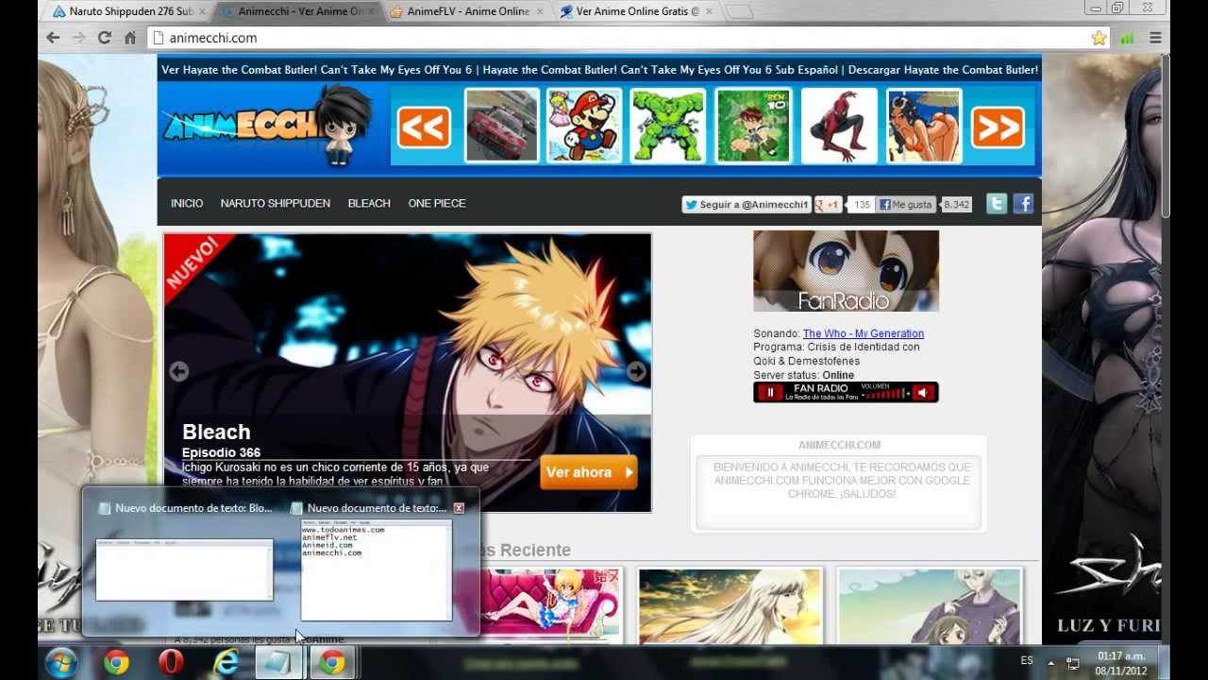
Task: Open the Ben 10 game thumbnail
Action: [753, 126]
